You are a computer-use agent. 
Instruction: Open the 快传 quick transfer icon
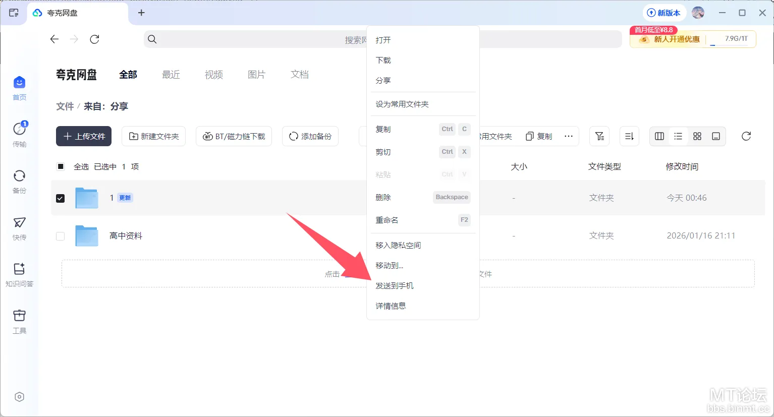[x=19, y=227]
